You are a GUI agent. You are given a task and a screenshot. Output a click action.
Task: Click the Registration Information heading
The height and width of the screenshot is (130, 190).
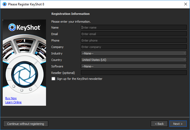coord(71,14)
